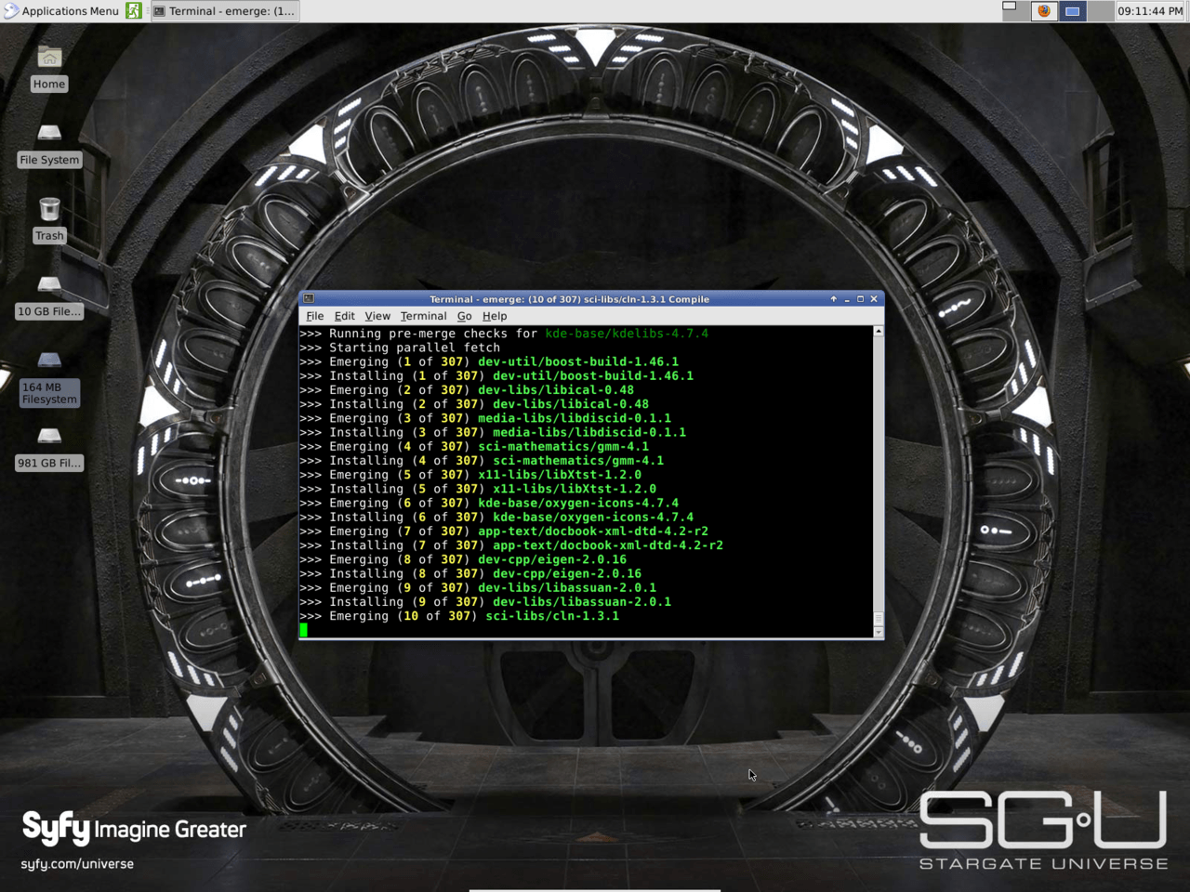Click the Installing kde-base/oxygen-icons-4.7.4 line
1190x892 pixels.
point(496,517)
